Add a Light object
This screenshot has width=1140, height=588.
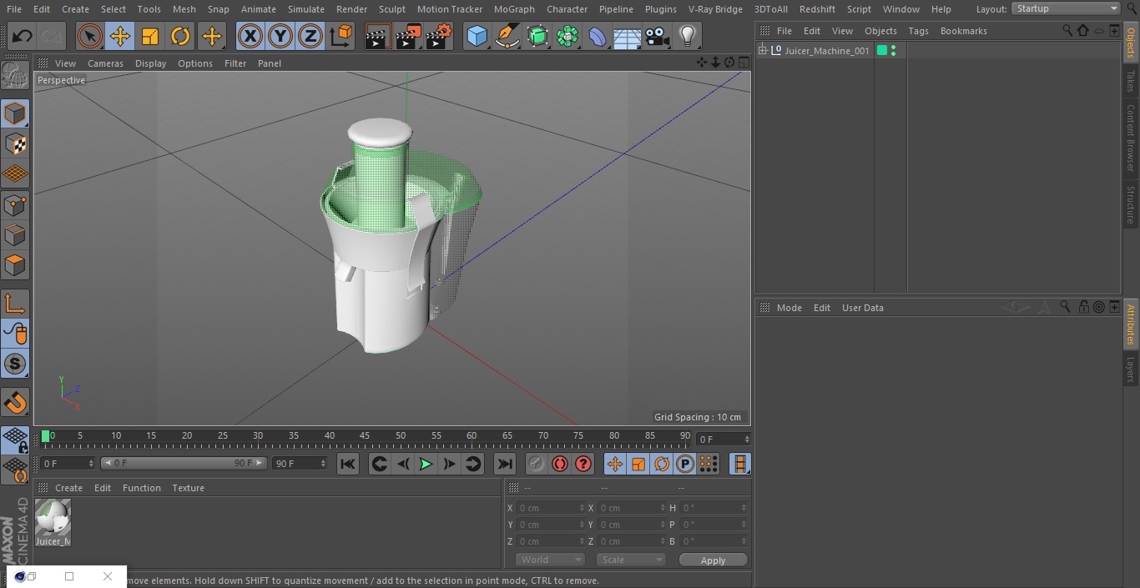[x=687, y=36]
